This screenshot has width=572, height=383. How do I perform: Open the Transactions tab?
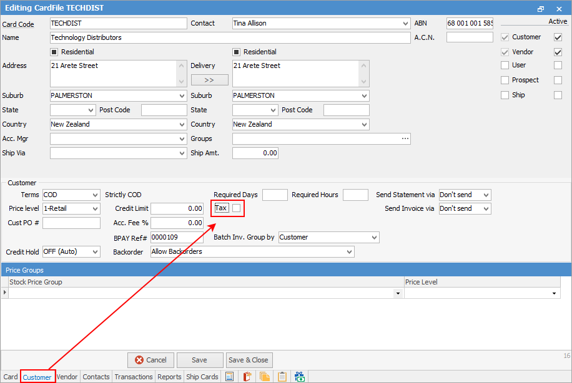point(134,377)
